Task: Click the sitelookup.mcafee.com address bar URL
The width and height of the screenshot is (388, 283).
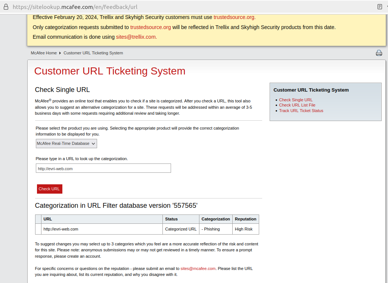Action: click(75, 7)
